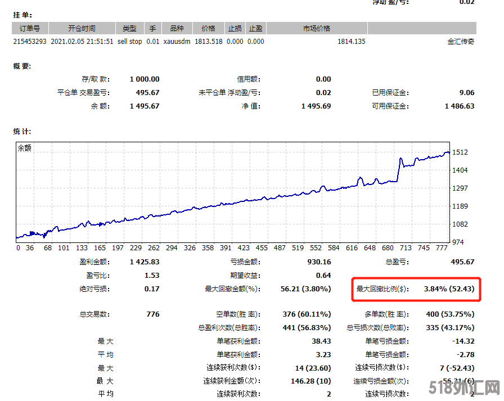
Task: Click the 总交易数 value 776
Action: (152, 314)
